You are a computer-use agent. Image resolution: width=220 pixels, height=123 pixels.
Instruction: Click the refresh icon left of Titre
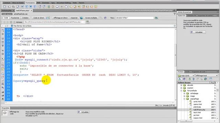105,18
